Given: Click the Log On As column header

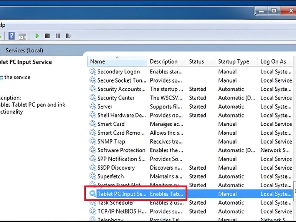Looking at the screenshot, I should pos(273,61).
